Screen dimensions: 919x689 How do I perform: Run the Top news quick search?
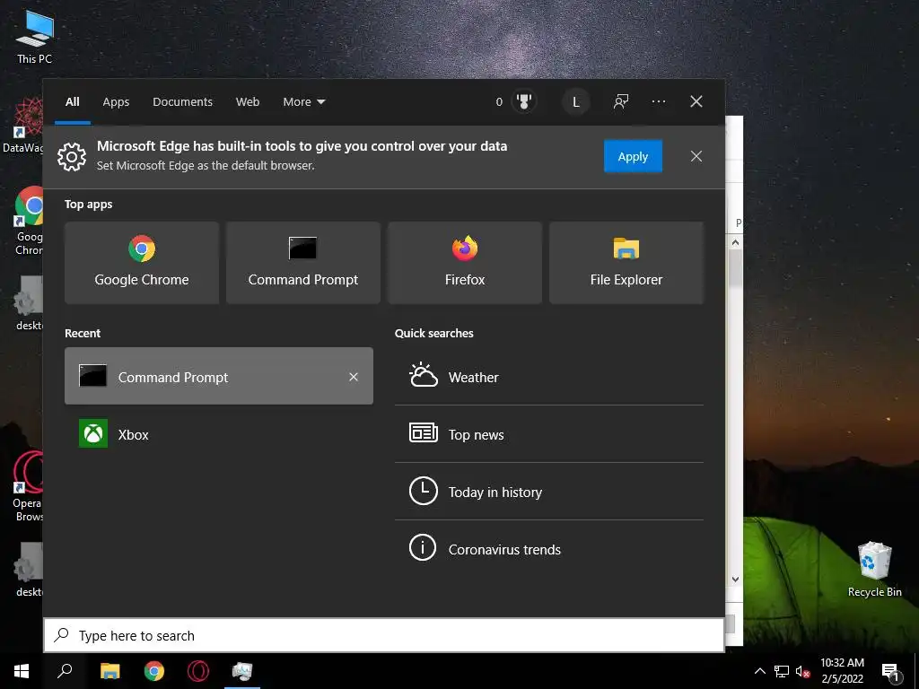point(548,434)
